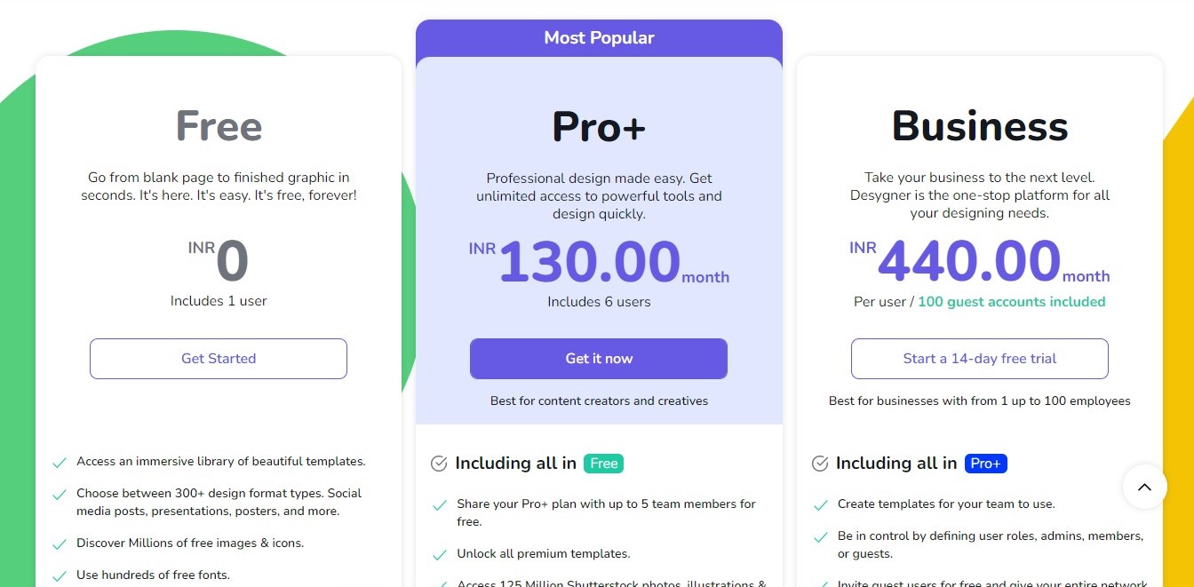
Task: Click the checkmark beside Discover Millions of free images
Action: click(x=60, y=544)
